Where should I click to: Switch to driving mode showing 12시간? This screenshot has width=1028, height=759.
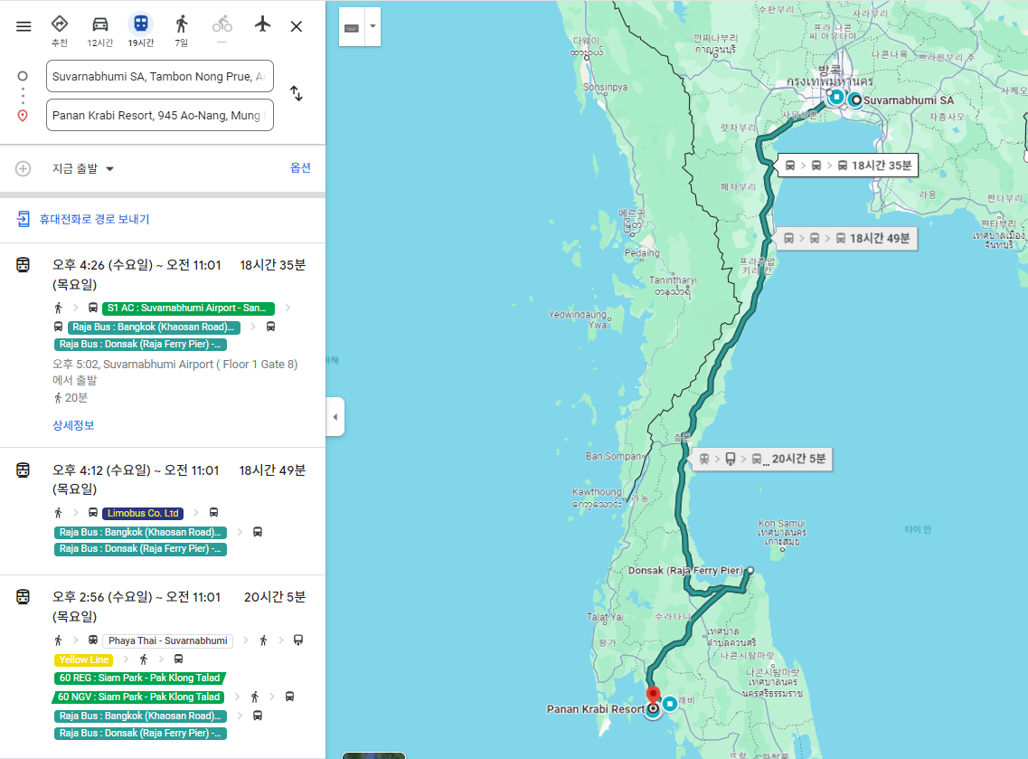click(x=100, y=32)
